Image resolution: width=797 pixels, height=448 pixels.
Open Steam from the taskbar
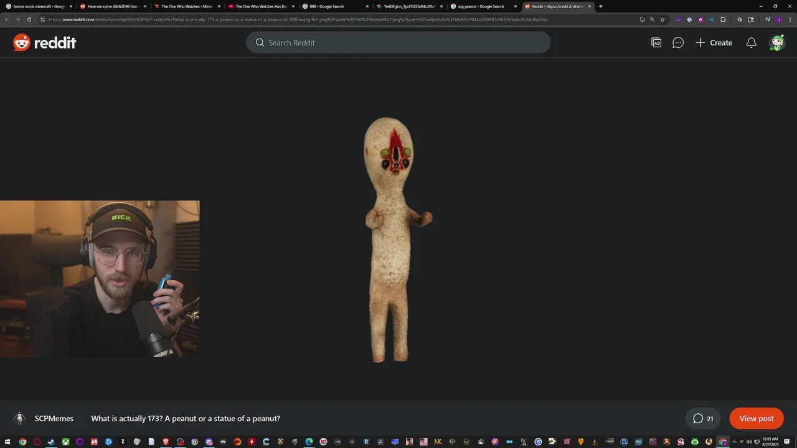coord(51,442)
